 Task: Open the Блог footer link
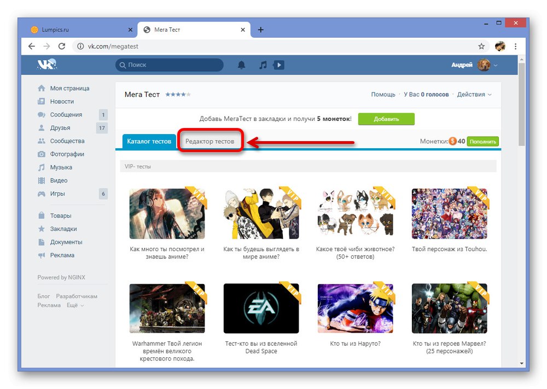[44, 296]
